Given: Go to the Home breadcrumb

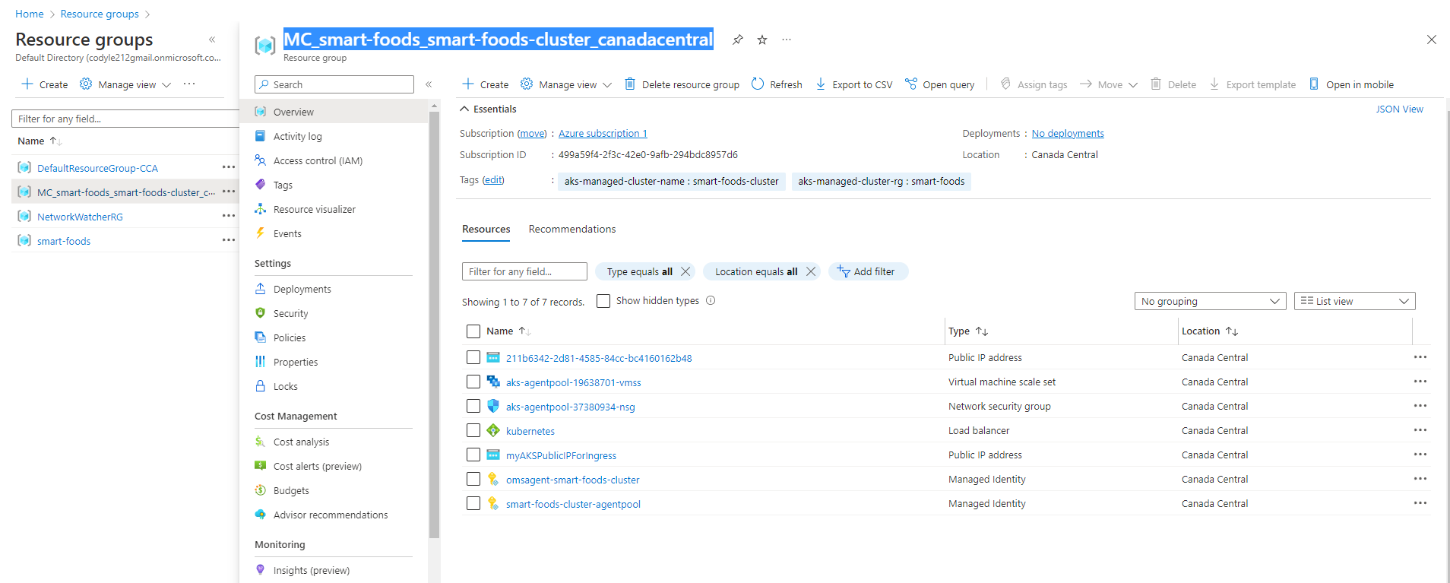Looking at the screenshot, I should coord(30,14).
